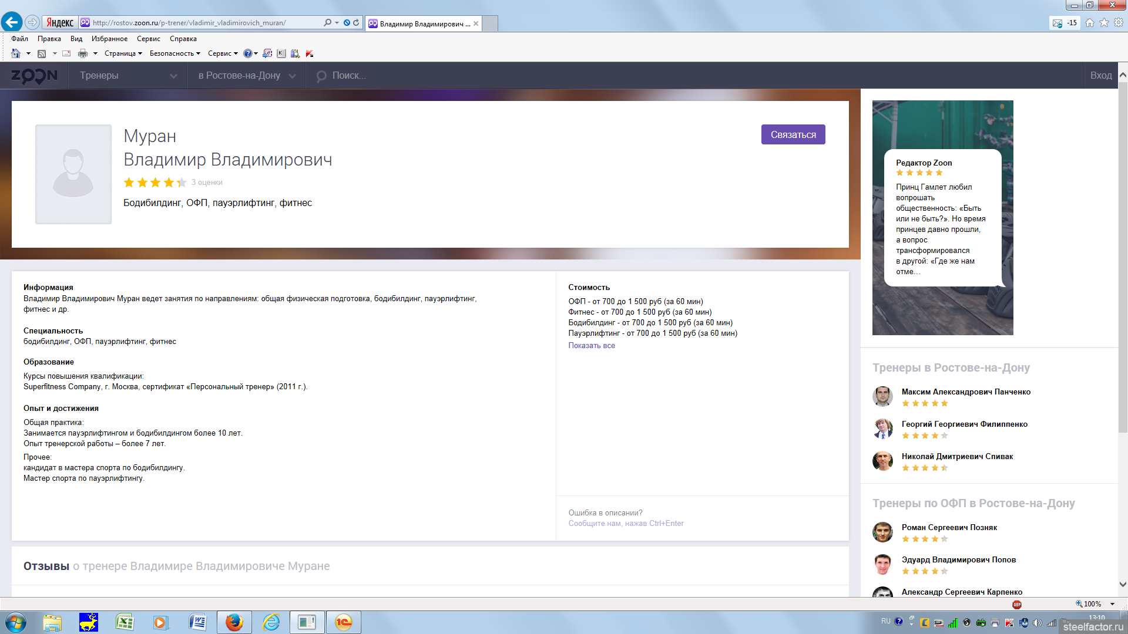Viewport: 1128px width, 634px height.
Task: Expand the address bar search dropdown arrow
Action: 337,22
